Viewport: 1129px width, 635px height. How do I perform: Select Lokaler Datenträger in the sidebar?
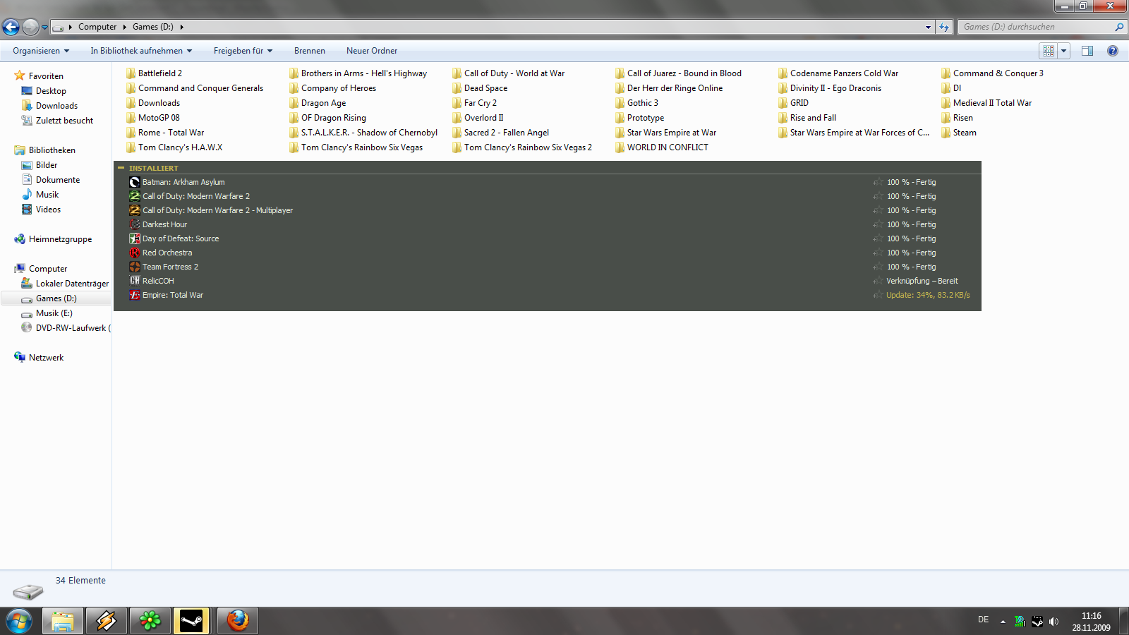point(72,284)
